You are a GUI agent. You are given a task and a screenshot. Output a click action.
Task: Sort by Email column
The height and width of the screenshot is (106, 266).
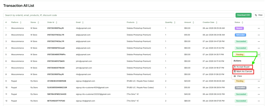83,22
